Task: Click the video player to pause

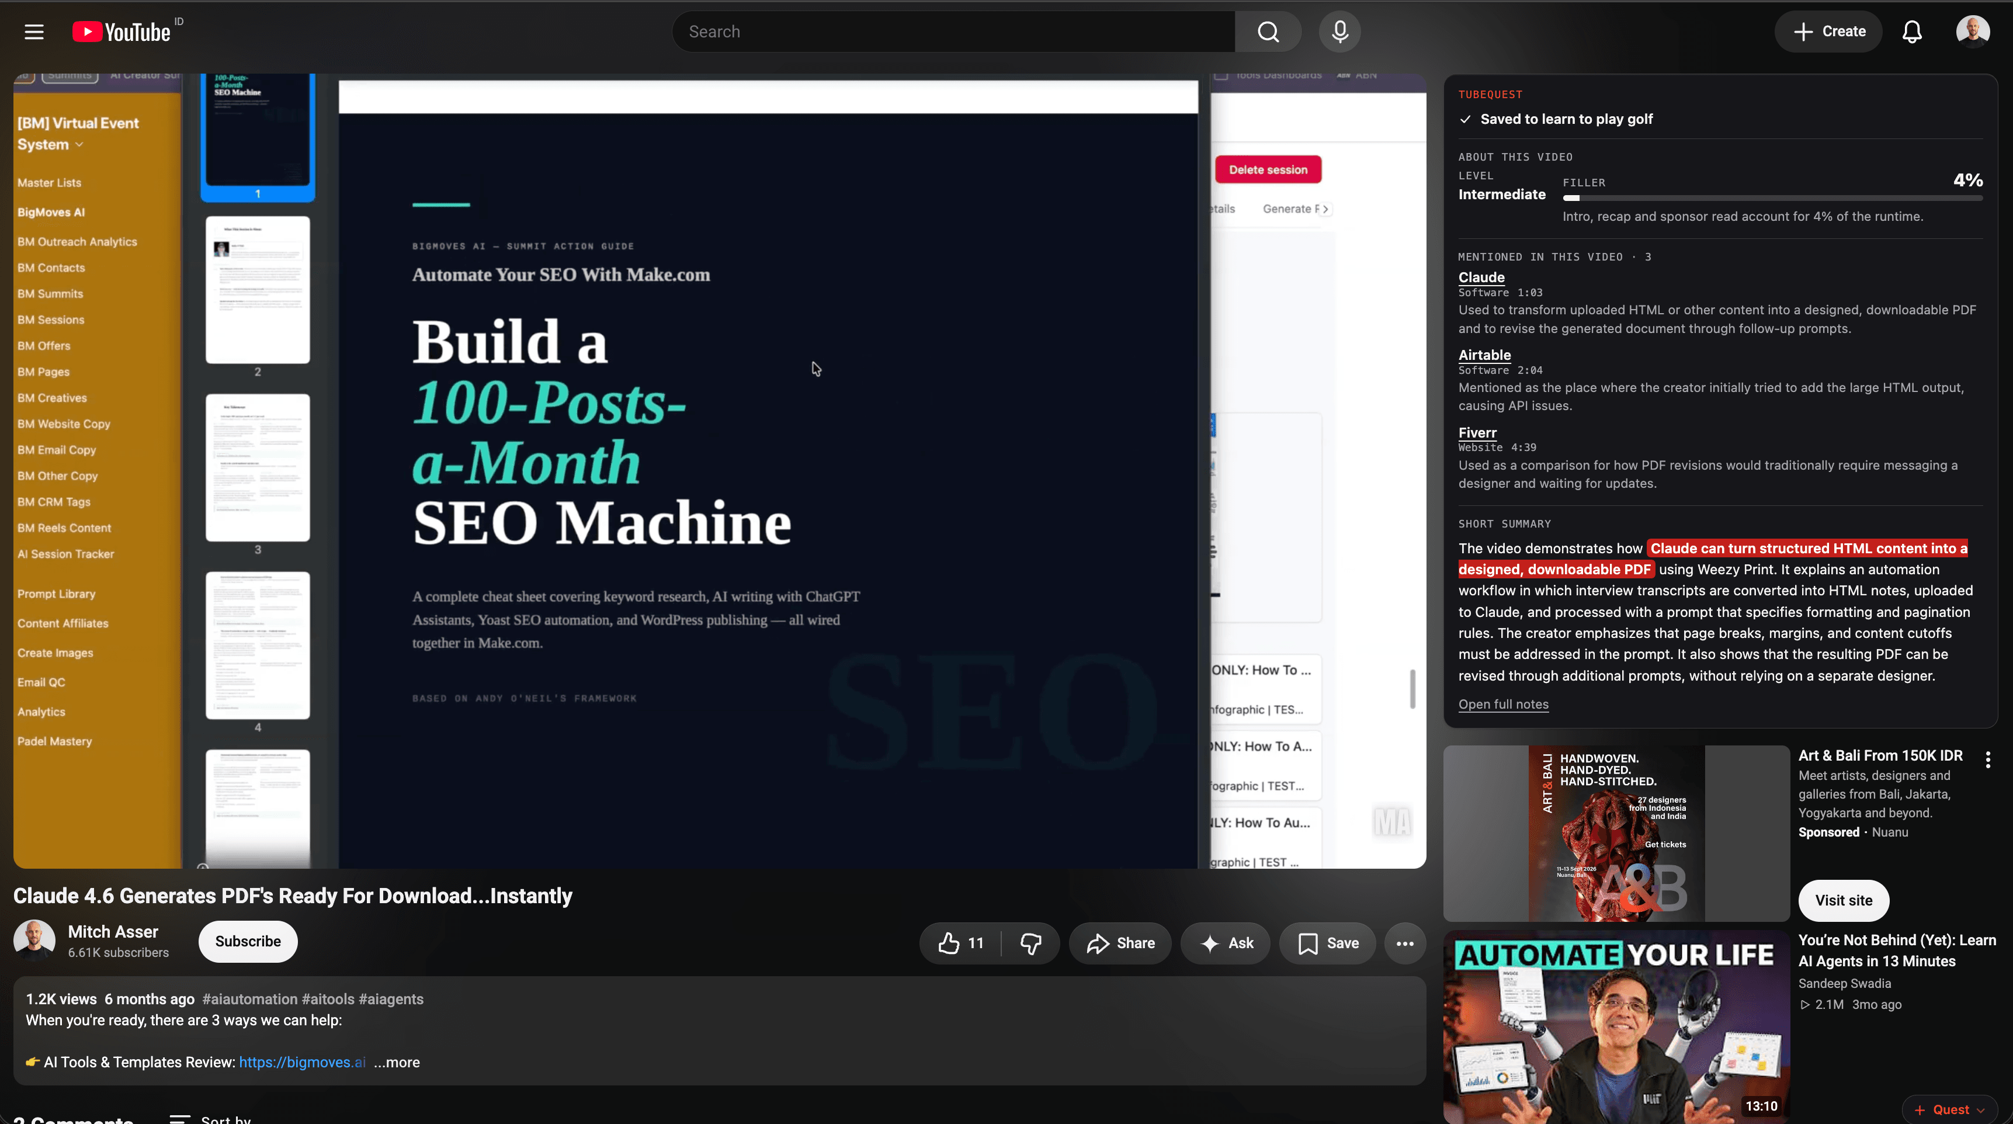Action: tap(720, 471)
